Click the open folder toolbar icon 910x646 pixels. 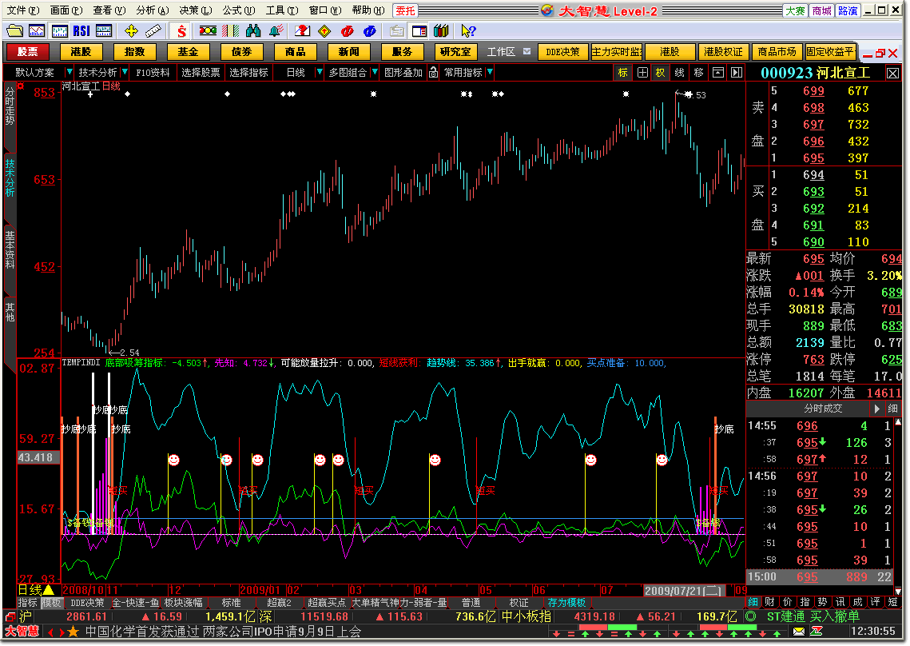coord(14,31)
